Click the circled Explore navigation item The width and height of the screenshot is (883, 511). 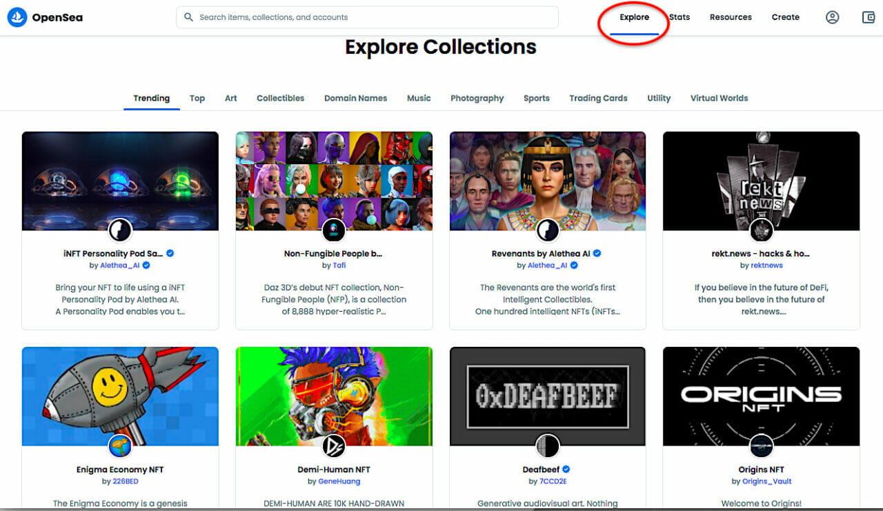click(x=633, y=17)
